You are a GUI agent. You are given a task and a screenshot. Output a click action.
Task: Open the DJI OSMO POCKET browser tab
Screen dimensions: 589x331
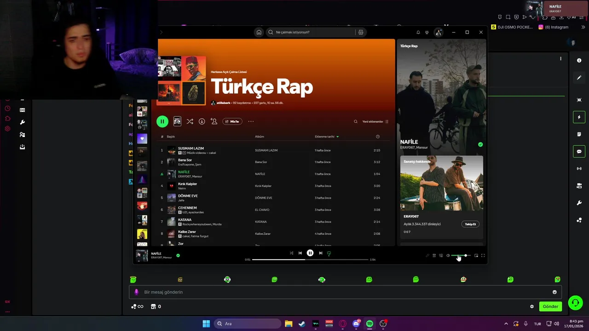512,27
